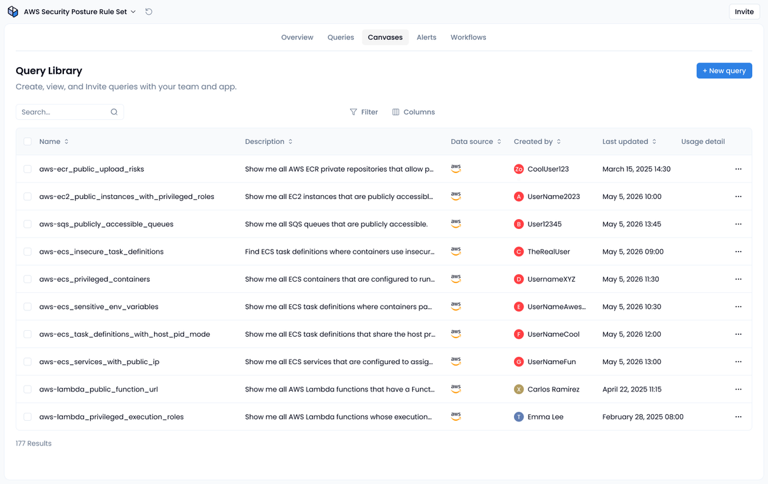The height and width of the screenshot is (484, 768).
Task: Click the AWS icon in aws-ecs_privileged_containers row
Action: (456, 279)
